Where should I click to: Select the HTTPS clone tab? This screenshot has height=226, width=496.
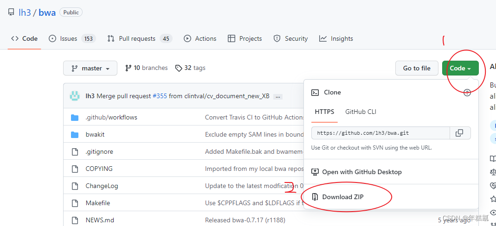(324, 112)
